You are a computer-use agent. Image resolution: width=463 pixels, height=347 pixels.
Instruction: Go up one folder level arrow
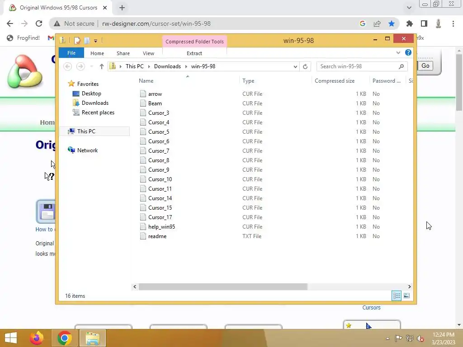point(102,66)
